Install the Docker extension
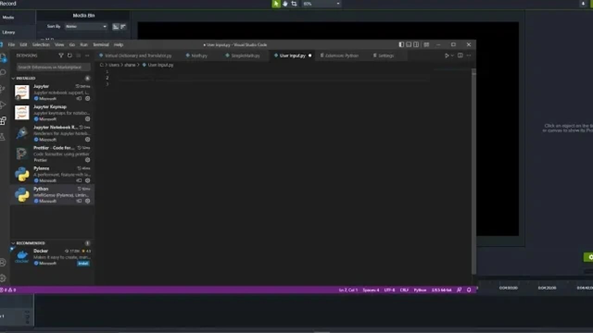 pyautogui.click(x=83, y=263)
